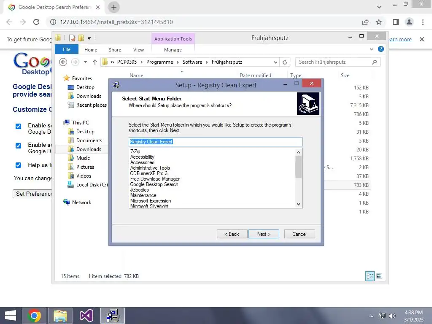Screen dimensions: 432x324
Task: Click the Explorer refresh button
Action: [285, 62]
